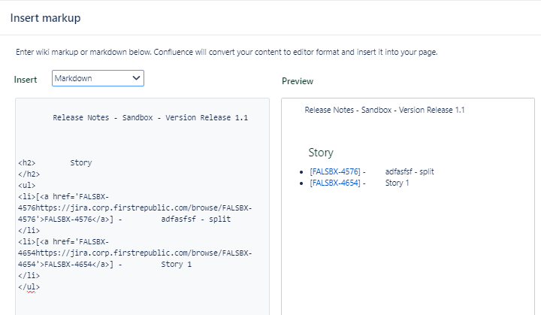
Task: Click the dropdown chevron arrow next to Markdown
Action: tap(136, 78)
